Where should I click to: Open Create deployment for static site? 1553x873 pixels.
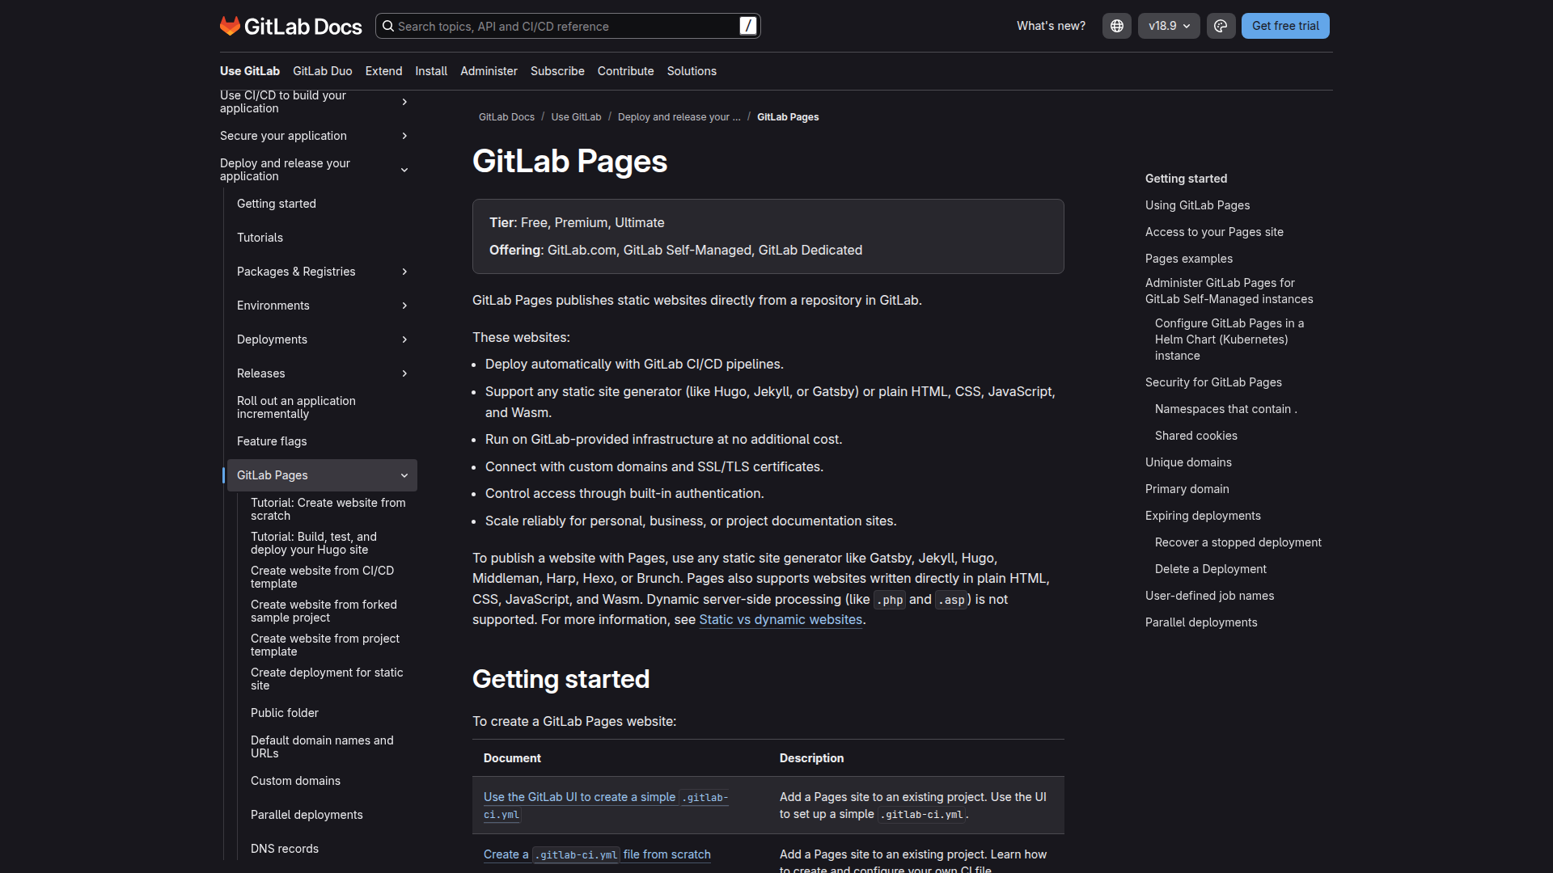pyautogui.click(x=327, y=679)
